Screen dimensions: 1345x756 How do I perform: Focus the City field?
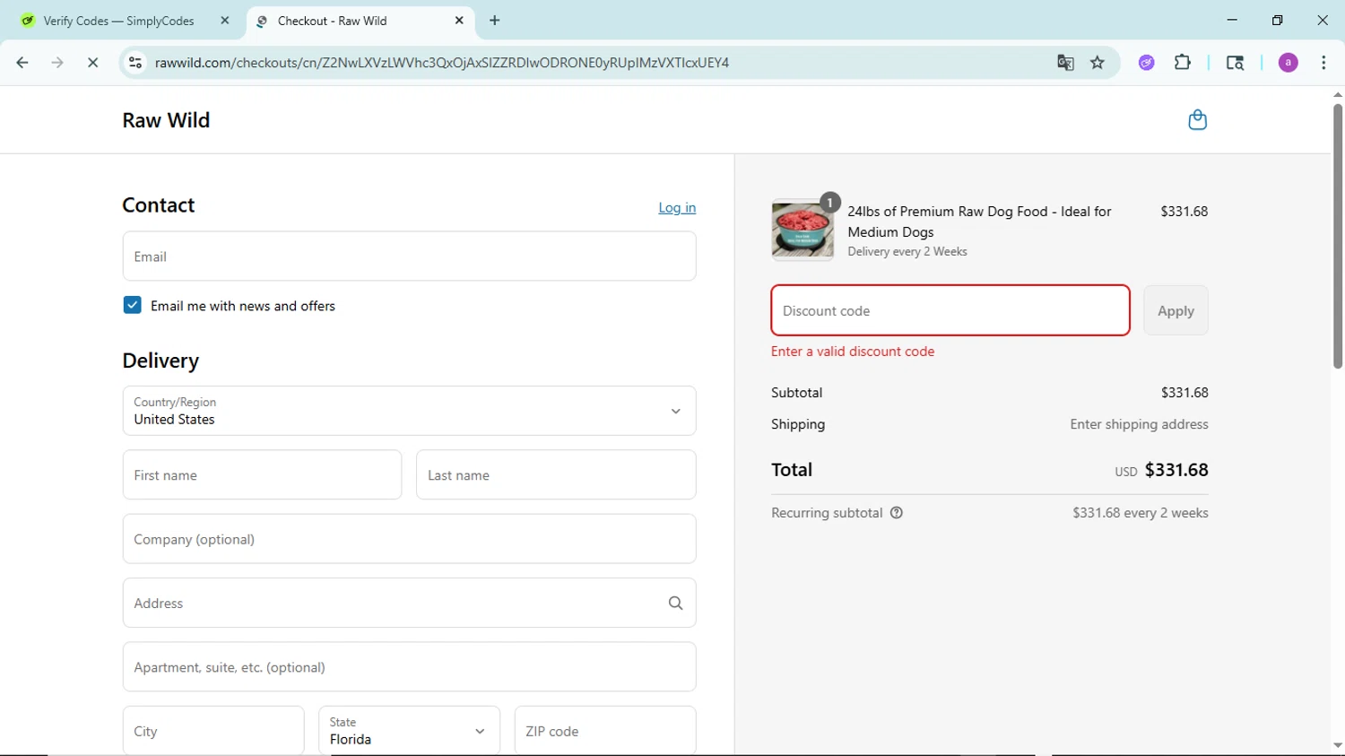pyautogui.click(x=213, y=731)
